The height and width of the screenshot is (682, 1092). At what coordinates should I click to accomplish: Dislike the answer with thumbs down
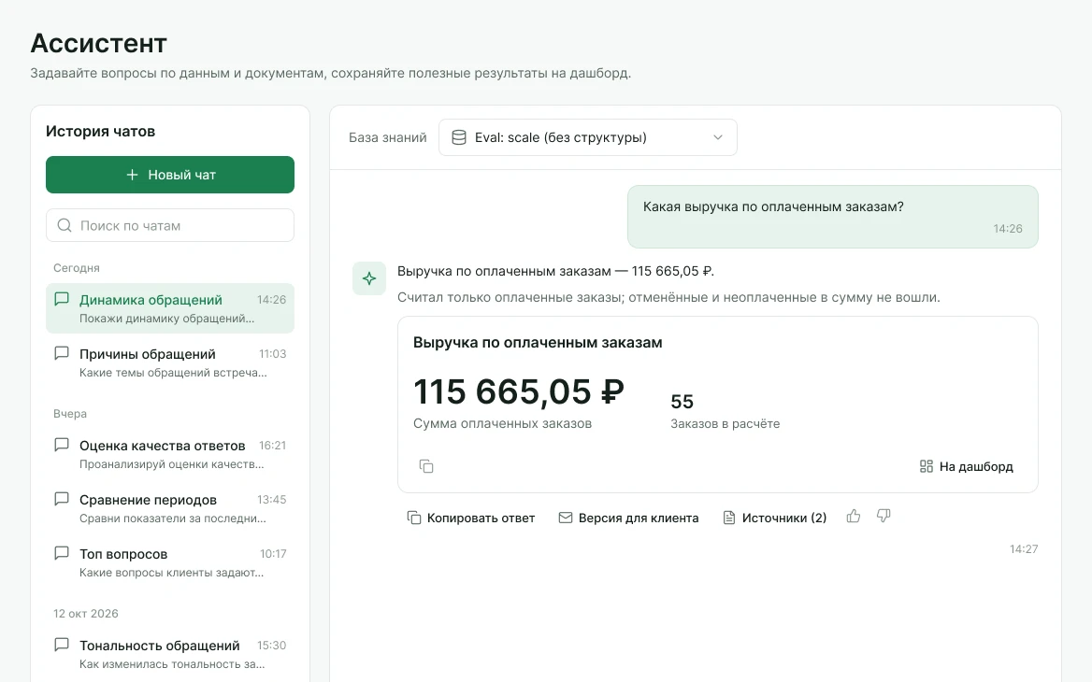pyautogui.click(x=884, y=517)
